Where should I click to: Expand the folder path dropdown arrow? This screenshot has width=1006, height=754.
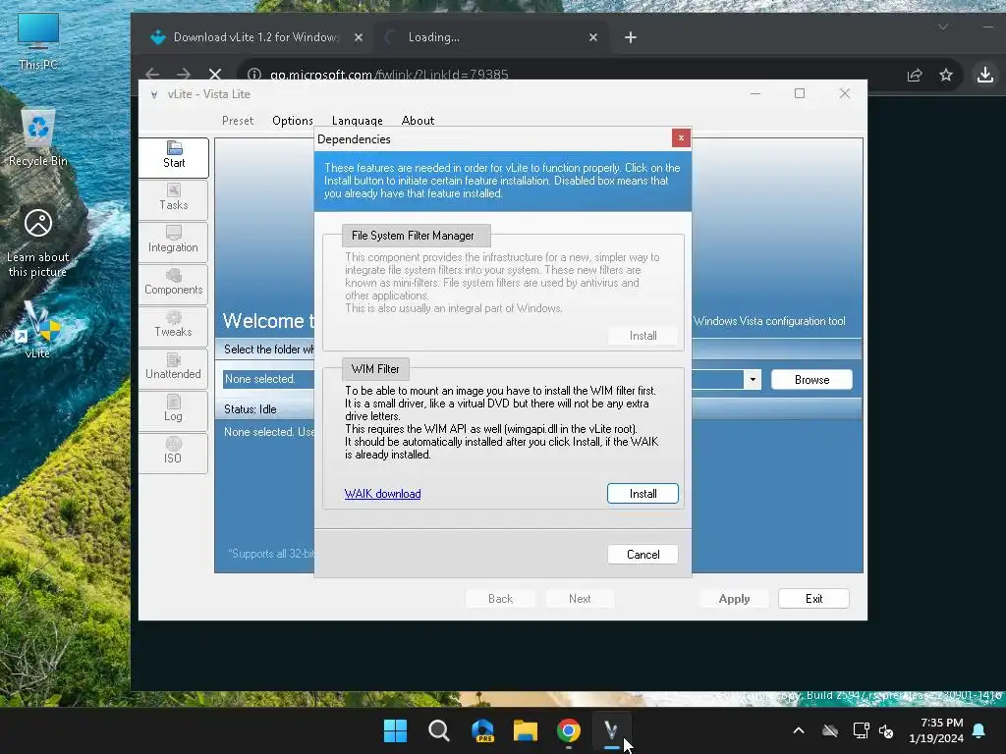pyautogui.click(x=753, y=380)
